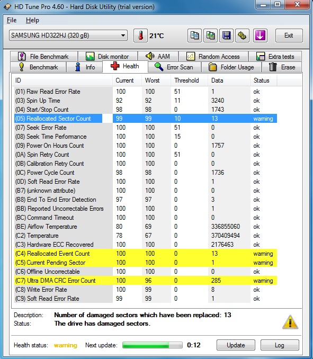Switch to the File Benchmark tab

pyautogui.click(x=43, y=56)
